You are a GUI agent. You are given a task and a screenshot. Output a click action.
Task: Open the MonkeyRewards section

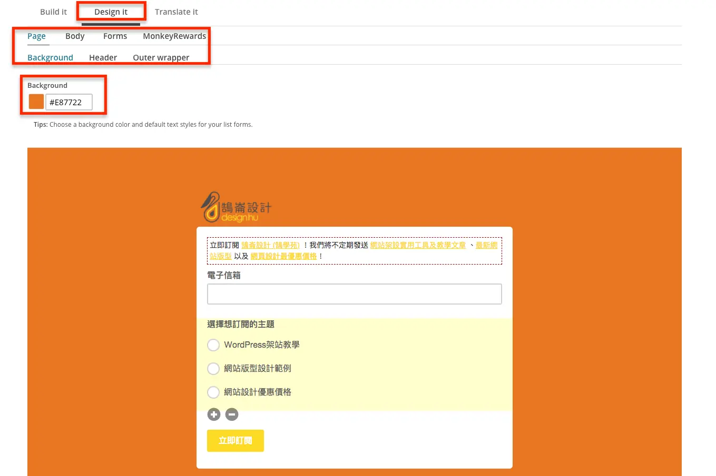pos(174,36)
